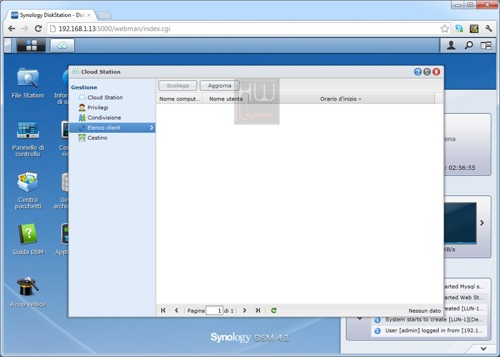
Task: Click the System starts to create log entry
Action: click(429, 320)
